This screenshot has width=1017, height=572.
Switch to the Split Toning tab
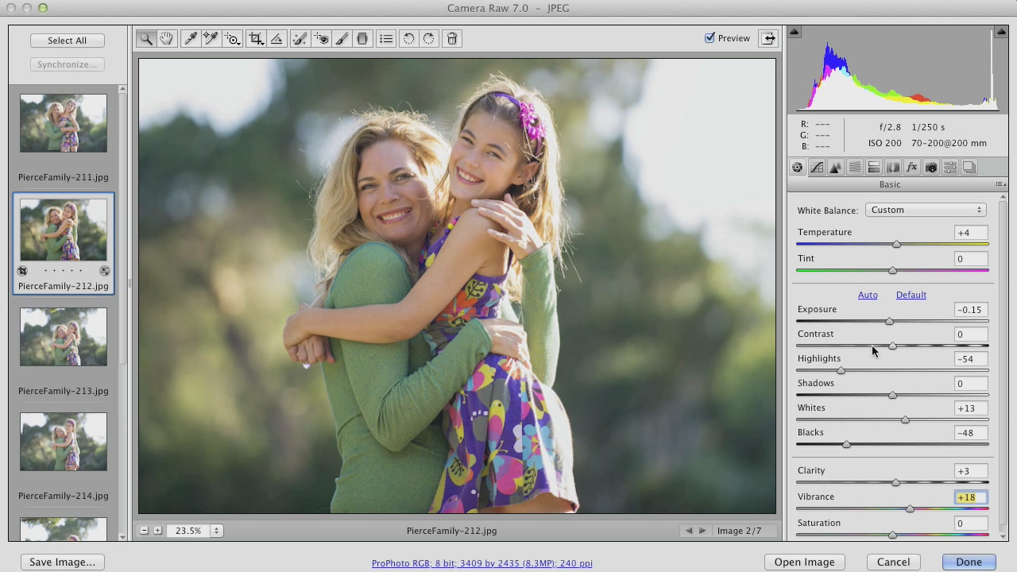point(873,168)
